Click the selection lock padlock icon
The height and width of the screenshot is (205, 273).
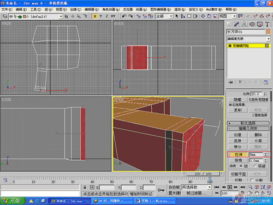click(85, 187)
